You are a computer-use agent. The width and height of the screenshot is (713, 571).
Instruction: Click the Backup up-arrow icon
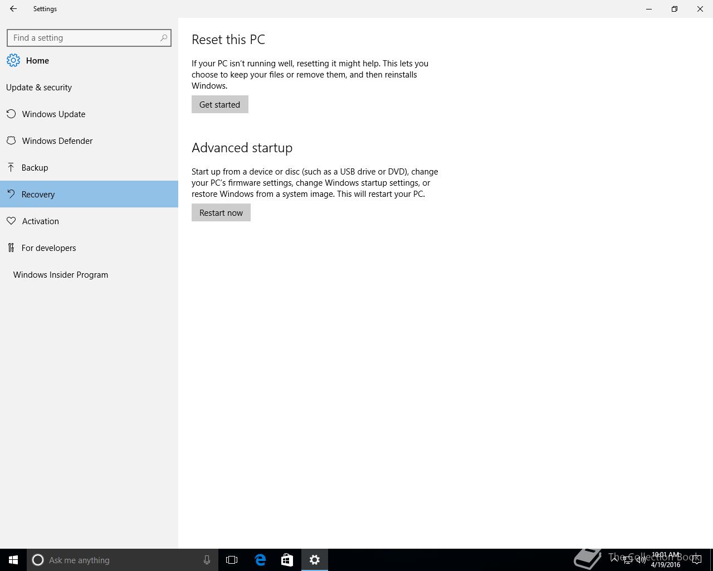[11, 167]
